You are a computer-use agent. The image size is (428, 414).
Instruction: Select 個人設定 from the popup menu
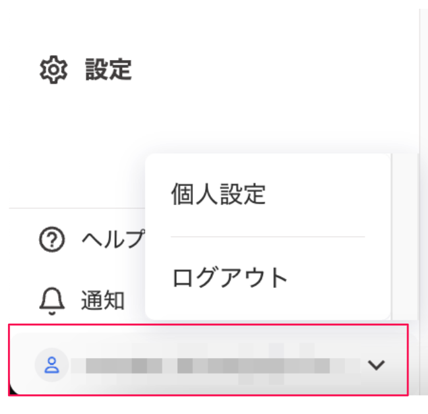(218, 195)
